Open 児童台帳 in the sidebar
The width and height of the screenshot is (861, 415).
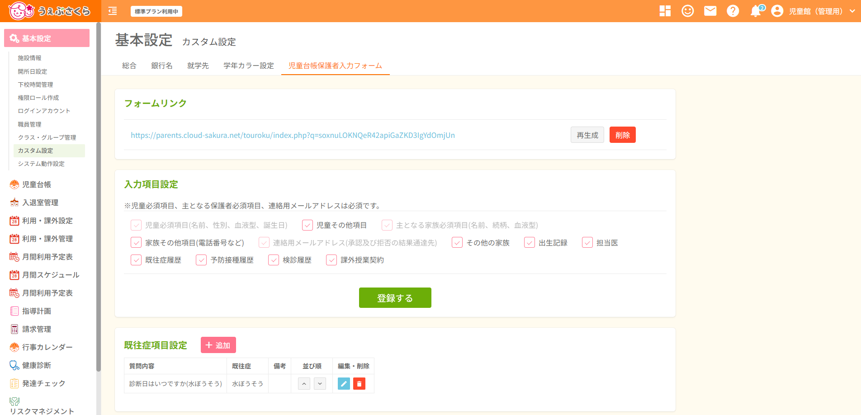[x=37, y=184]
